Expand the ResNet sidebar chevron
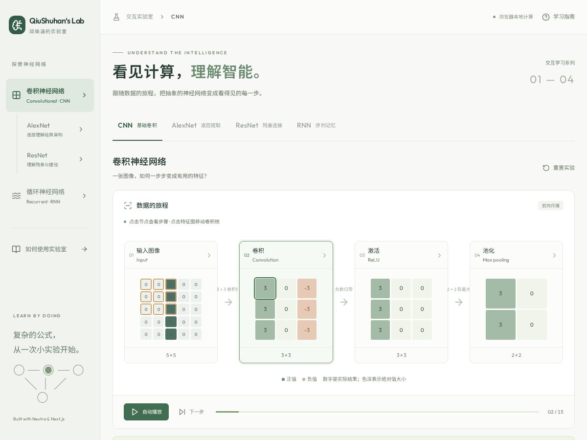This screenshot has height=440, width=587. (x=81, y=159)
